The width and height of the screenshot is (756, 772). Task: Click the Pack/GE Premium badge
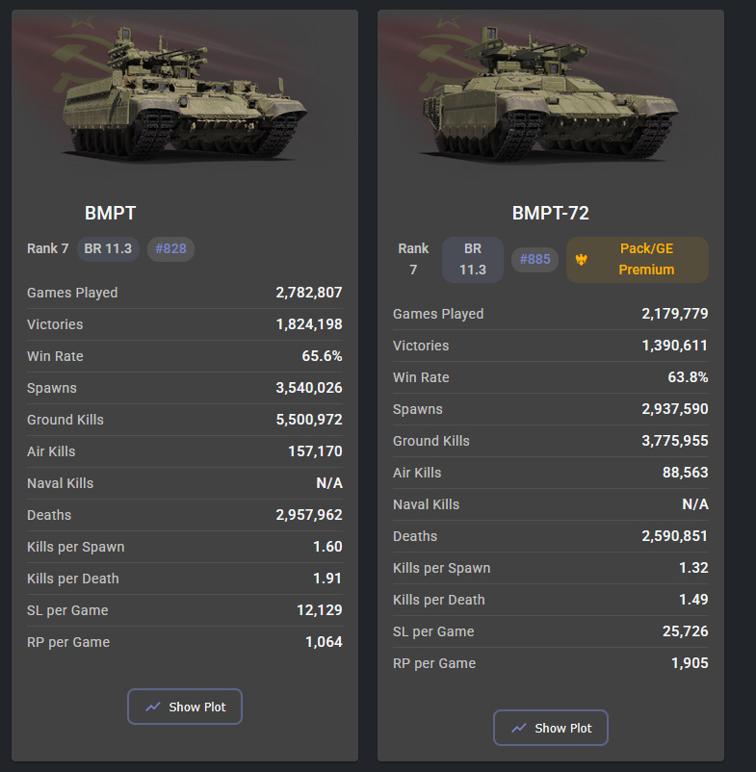tap(637, 260)
